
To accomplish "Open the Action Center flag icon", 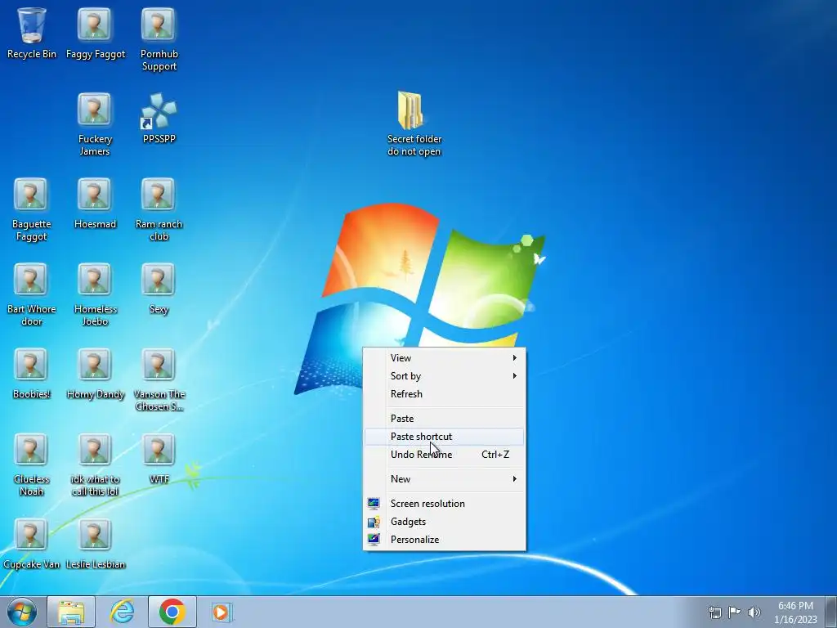I will [x=735, y=612].
